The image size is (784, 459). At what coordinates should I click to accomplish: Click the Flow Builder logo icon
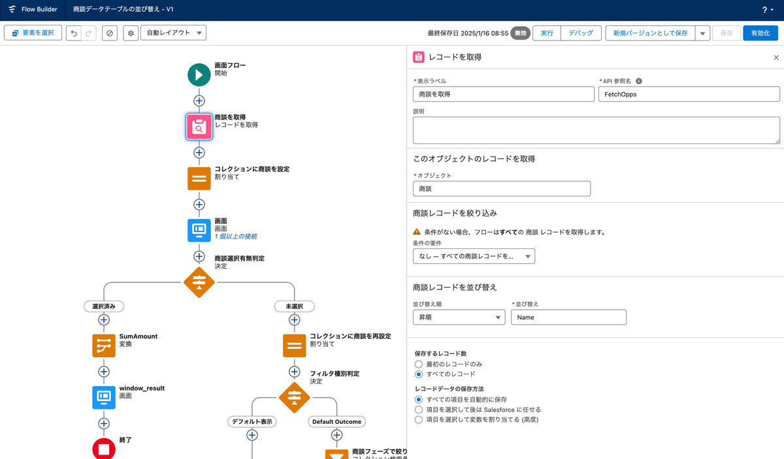tap(12, 10)
